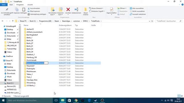This screenshot has height=103, width=184.
Task: Switch to details view icon
Action: click(179, 96)
